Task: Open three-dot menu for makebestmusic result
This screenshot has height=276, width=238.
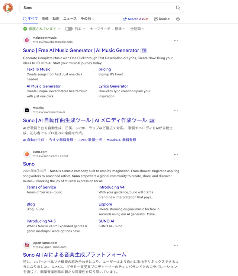Action: pos(176,41)
